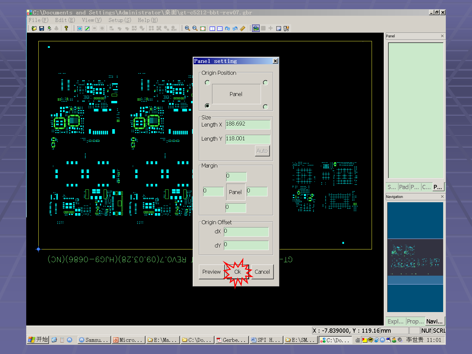Click the zoom out magnifier icon
The image size is (472, 354).
[195, 29]
